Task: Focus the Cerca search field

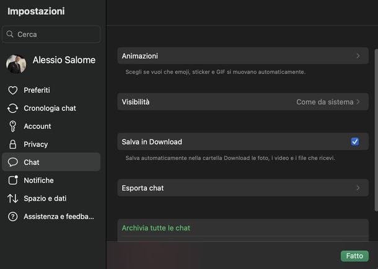Action: tap(51, 34)
